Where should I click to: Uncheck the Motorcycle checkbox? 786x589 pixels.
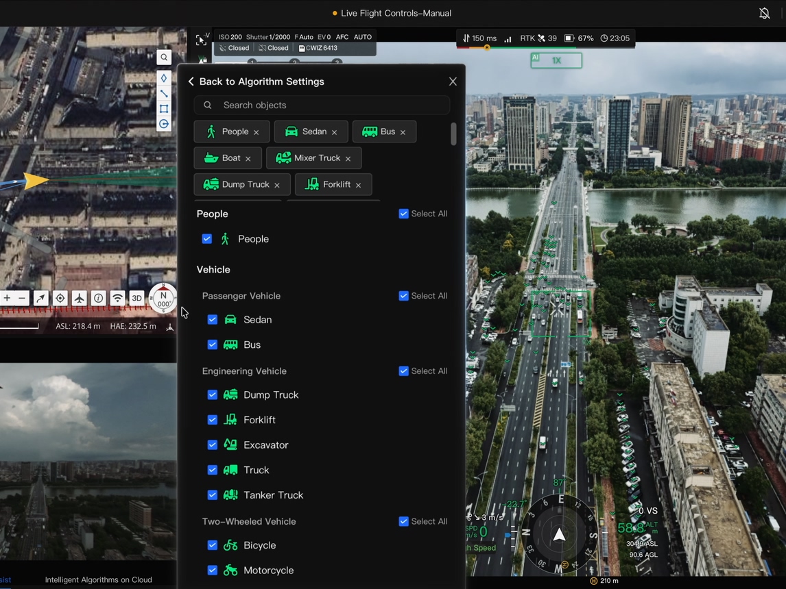pyautogui.click(x=213, y=570)
